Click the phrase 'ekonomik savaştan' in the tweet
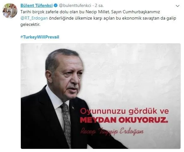The height and width of the screenshot is (152, 184). (140, 18)
